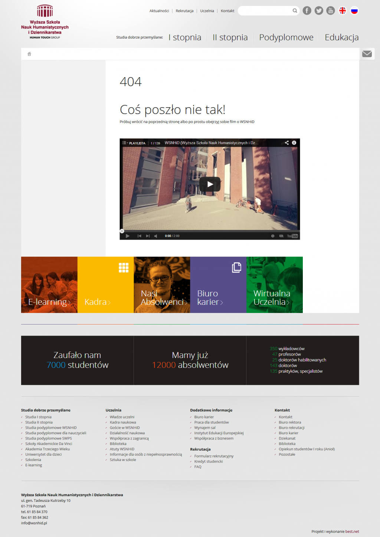Image resolution: width=380 pixels, height=537 pixels.
Task: Open Formularz rekrutacyjny footer link
Action: pyautogui.click(x=214, y=456)
